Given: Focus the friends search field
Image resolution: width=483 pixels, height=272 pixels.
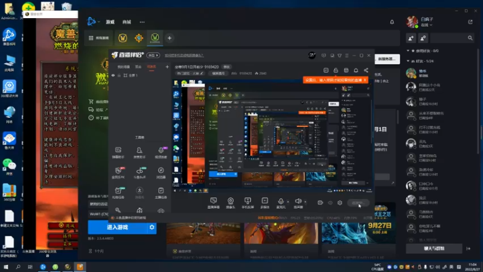Looking at the screenshot, I should point(452,38).
